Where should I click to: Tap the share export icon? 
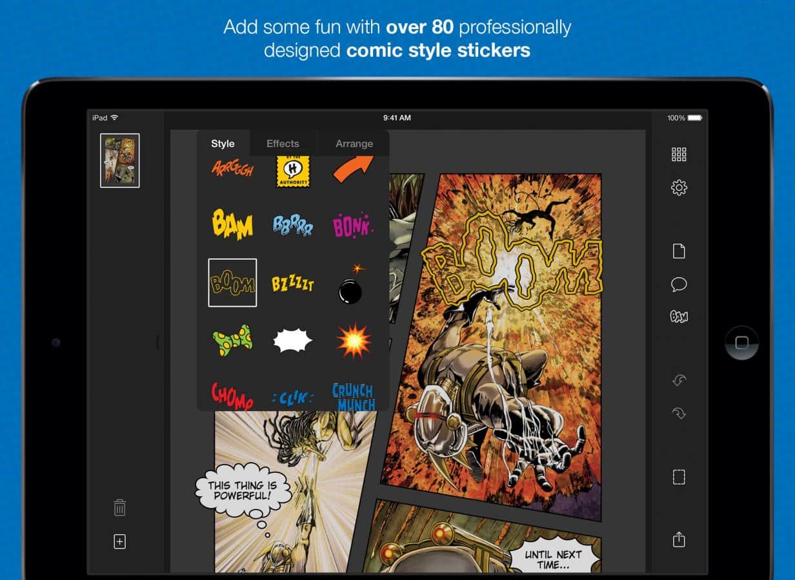click(679, 539)
